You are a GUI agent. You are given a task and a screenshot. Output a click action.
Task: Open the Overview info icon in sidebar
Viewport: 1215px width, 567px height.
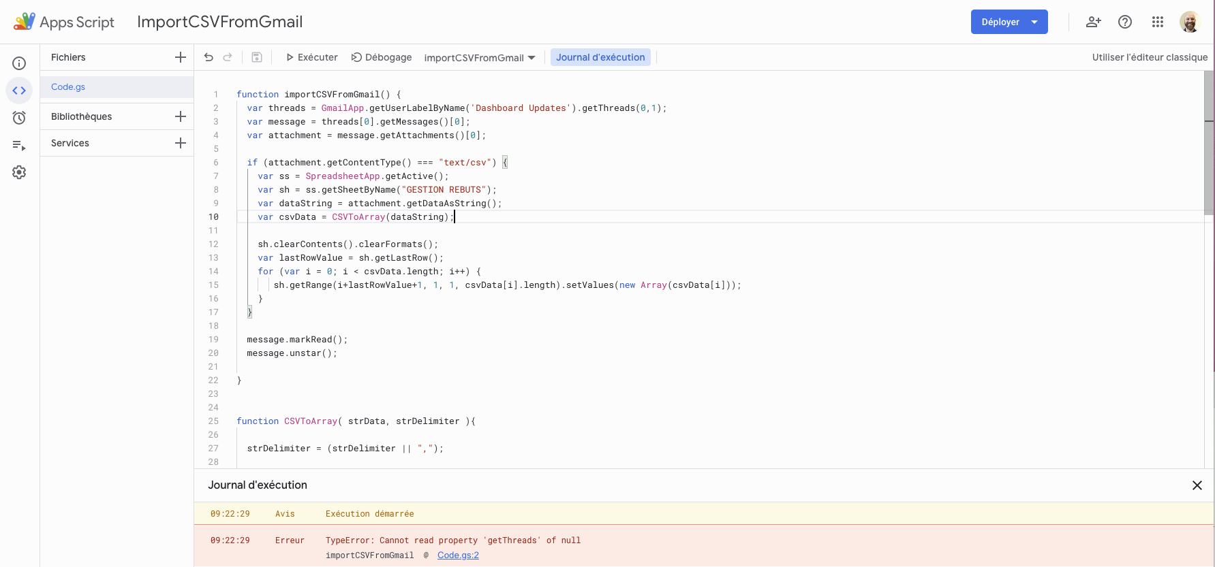19,63
